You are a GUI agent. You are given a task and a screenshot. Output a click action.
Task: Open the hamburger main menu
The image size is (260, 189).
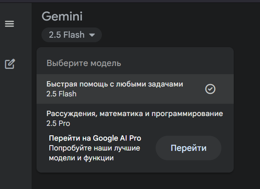pyautogui.click(x=9, y=24)
